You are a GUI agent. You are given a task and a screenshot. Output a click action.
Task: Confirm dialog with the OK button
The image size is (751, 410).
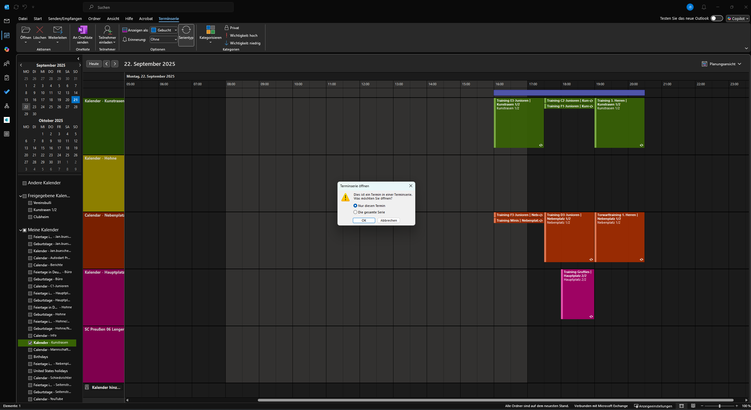[x=364, y=220]
